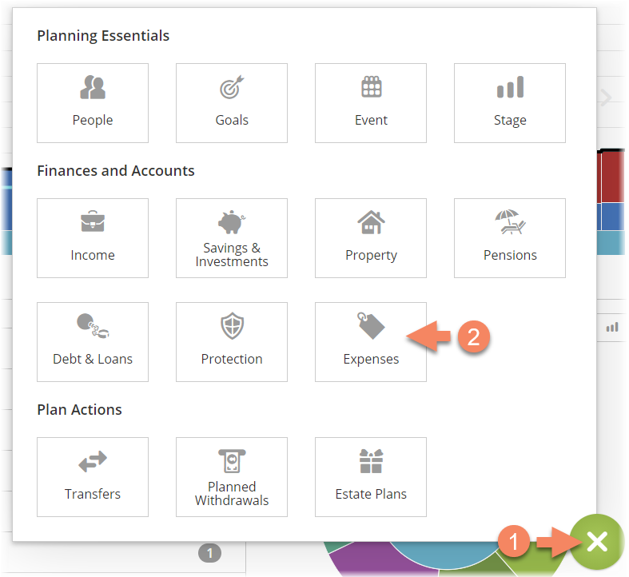Screen dimensions: 629x577
Task: Select the Transfers arrows tile
Action: coord(93,477)
